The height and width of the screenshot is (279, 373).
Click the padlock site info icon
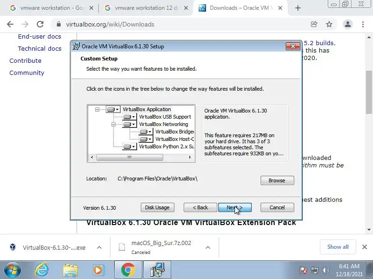pos(59,24)
